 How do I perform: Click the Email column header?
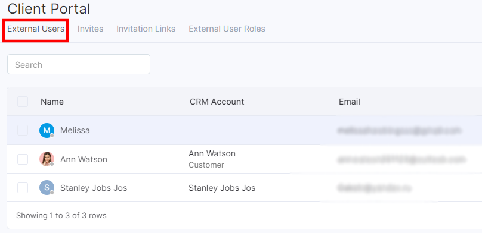349,102
